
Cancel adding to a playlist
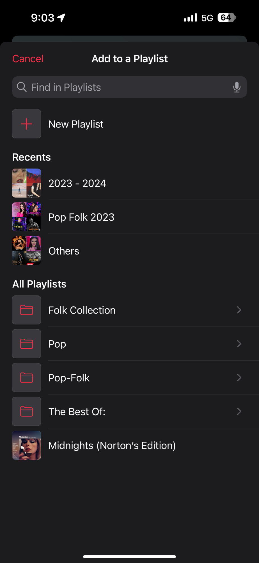[x=28, y=59]
